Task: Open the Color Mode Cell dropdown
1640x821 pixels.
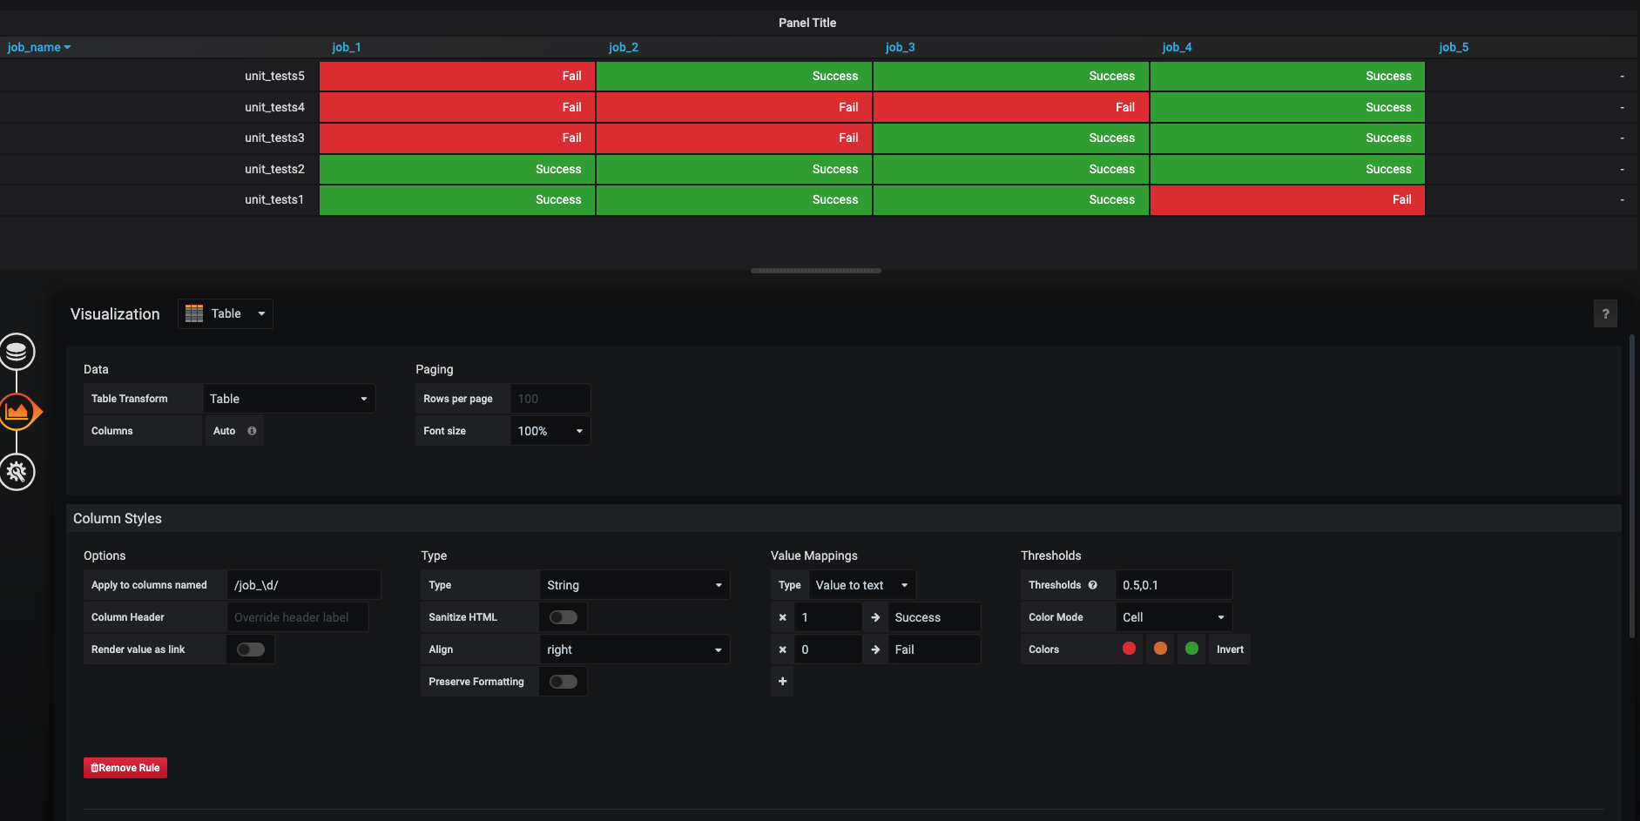Action: (x=1173, y=617)
